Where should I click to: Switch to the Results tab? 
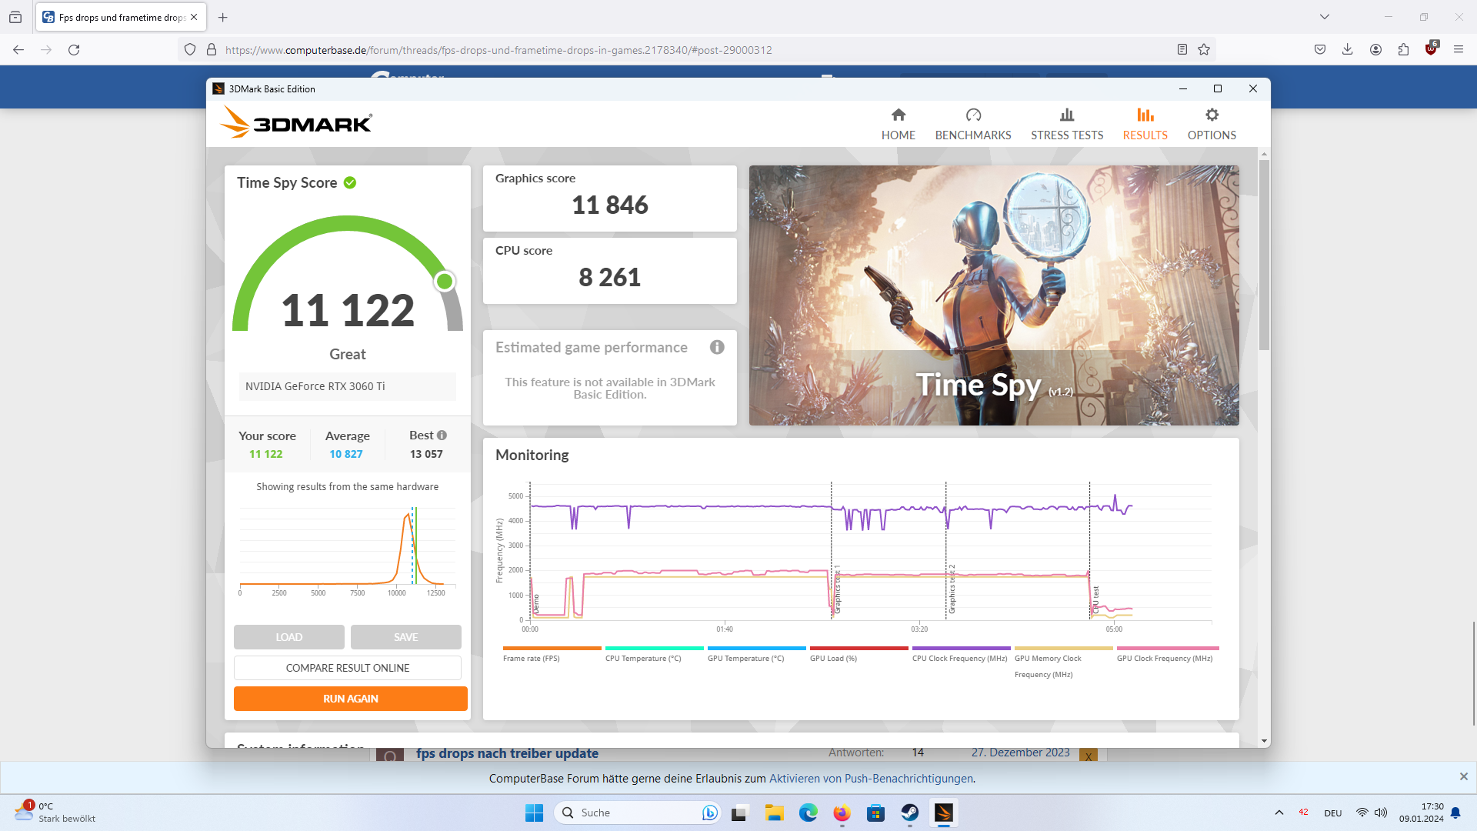[x=1145, y=124]
